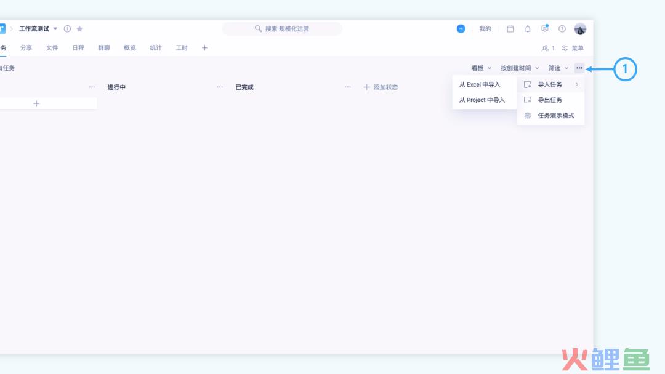Open the notifications bell

(x=528, y=29)
